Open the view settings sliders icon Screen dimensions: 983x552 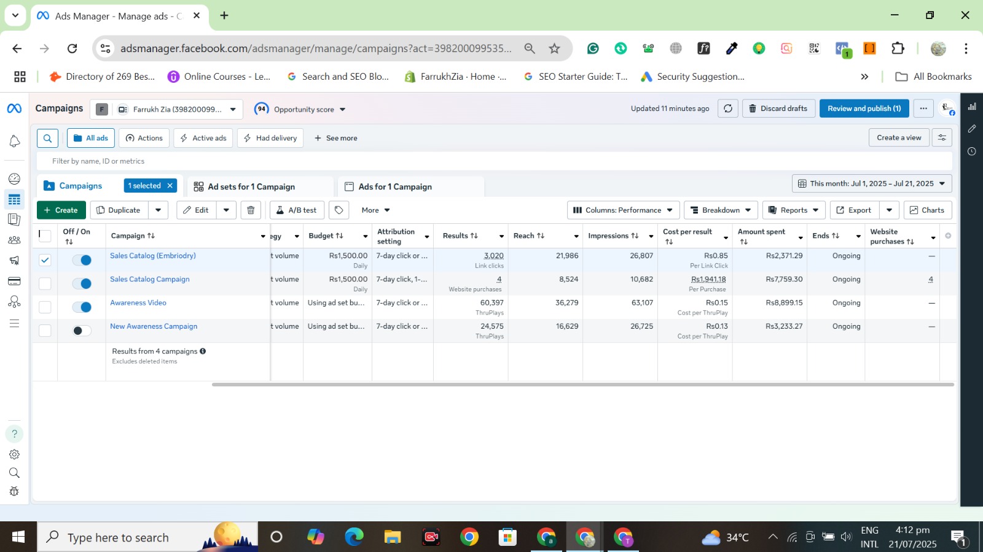[x=942, y=138]
